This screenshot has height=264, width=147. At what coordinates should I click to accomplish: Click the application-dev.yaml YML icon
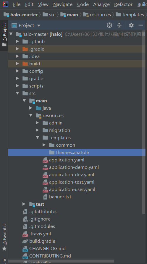(45, 175)
